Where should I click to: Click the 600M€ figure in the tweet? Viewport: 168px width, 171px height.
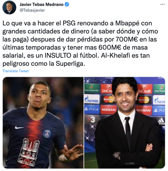tap(110, 47)
